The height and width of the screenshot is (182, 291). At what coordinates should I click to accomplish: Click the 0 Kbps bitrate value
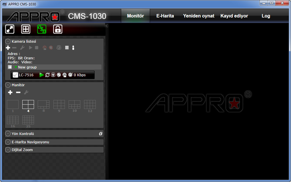[80, 75]
